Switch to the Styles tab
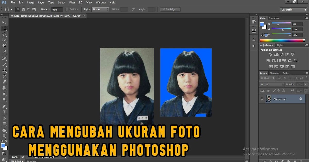The width and height of the screenshot is (309, 162). 280,45
